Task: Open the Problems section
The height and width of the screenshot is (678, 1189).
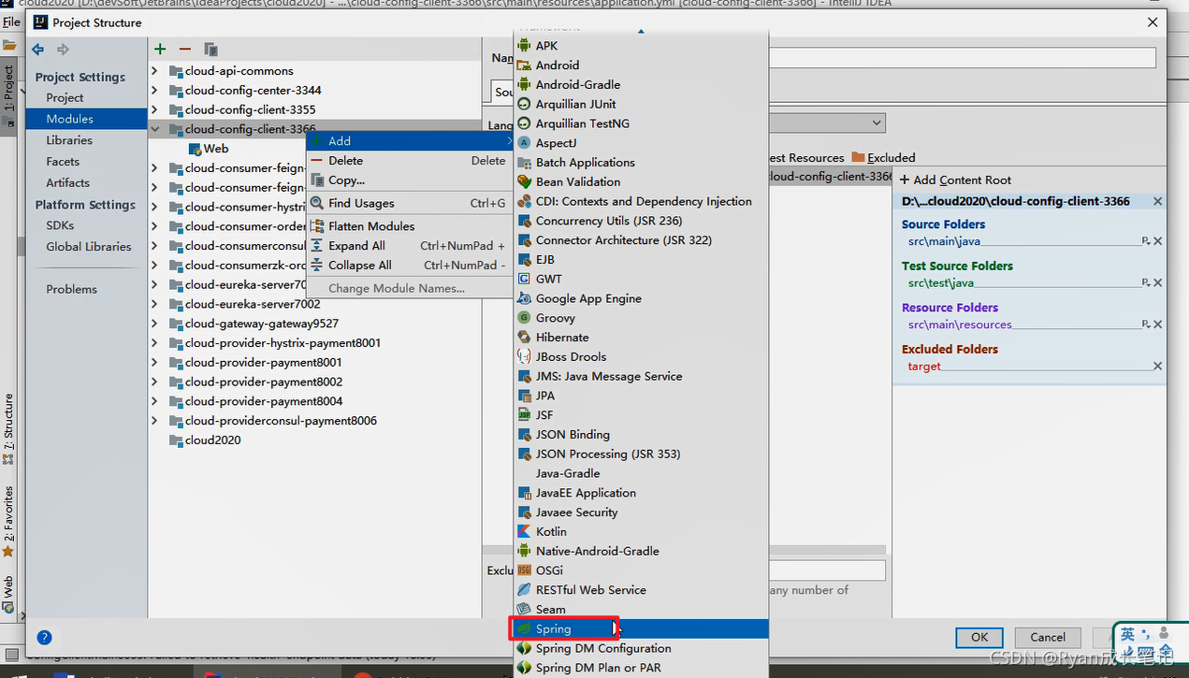Action: 71,290
